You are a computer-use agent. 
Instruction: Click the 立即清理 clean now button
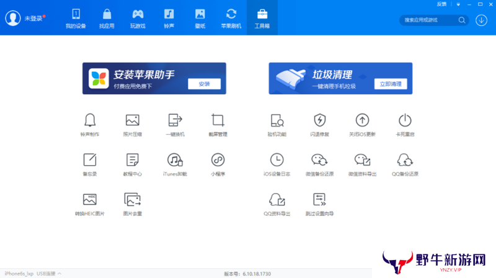[391, 84]
